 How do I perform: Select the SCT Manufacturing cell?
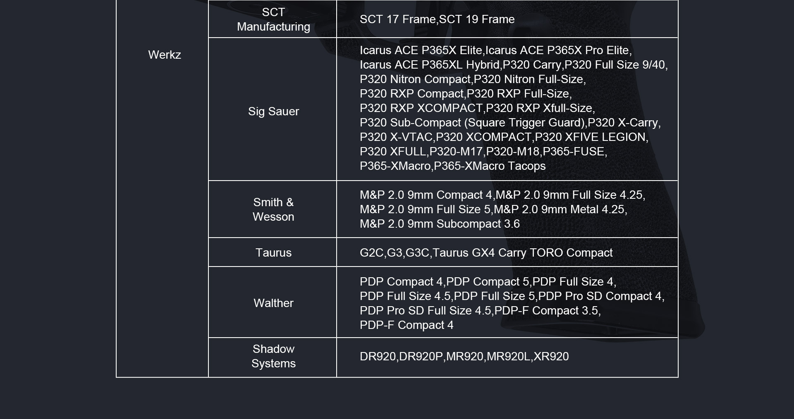coord(273,19)
